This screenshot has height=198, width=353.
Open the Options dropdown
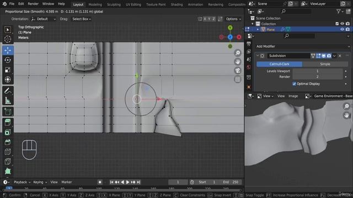tap(233, 19)
